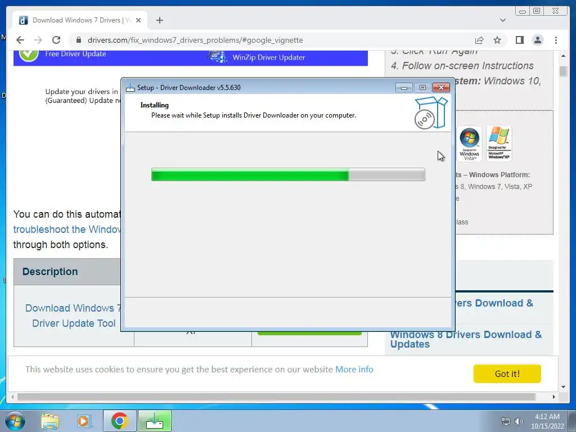Switch to Chrome in taskbar
Screen dimensions: 576x432
119,421
